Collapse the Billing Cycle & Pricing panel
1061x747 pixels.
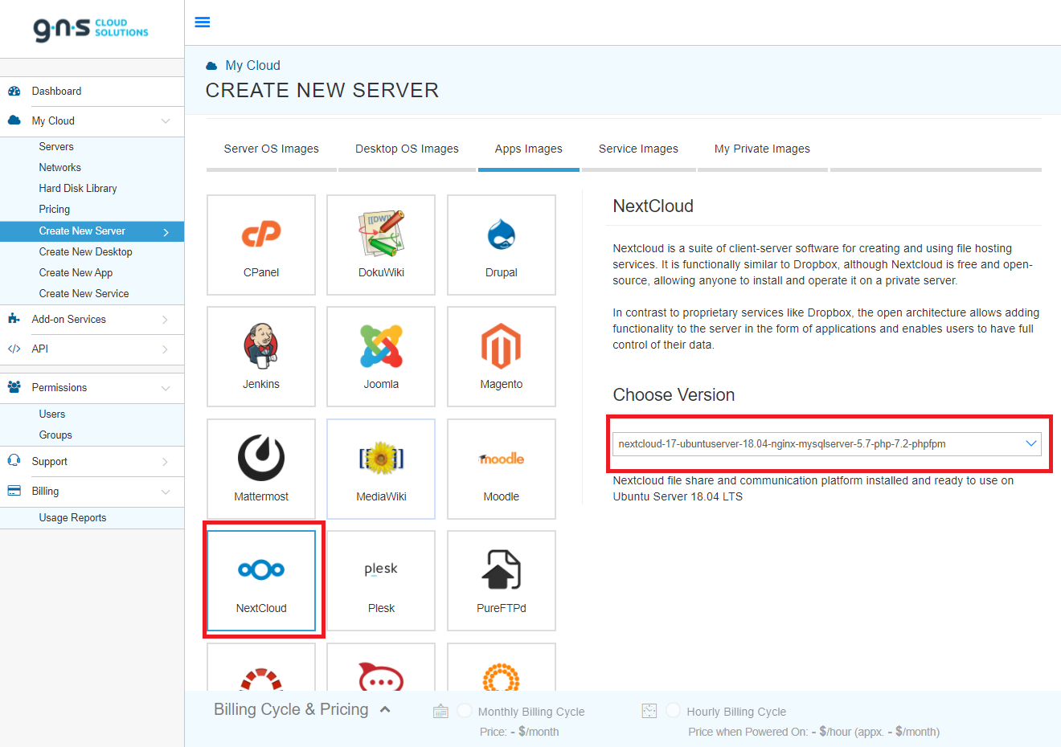point(385,709)
